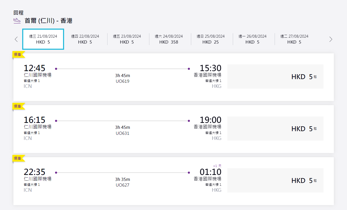Click the 22:35 departure time
The width and height of the screenshot is (347, 210).
(x=34, y=172)
